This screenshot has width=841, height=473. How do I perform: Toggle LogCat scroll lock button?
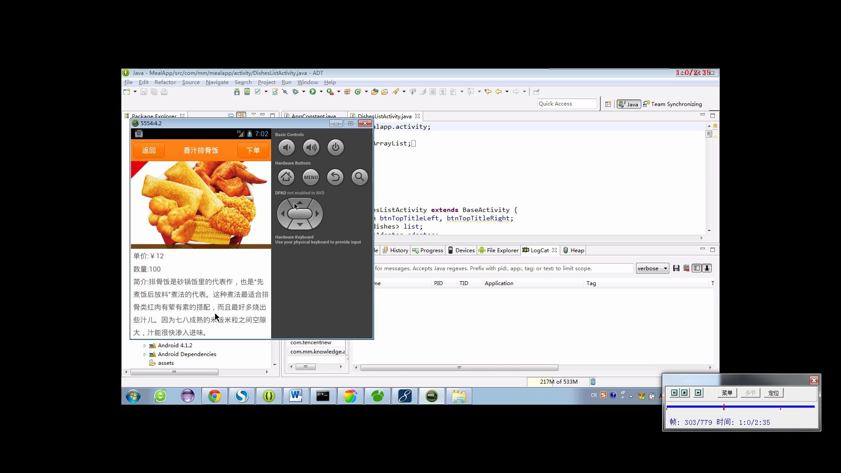pos(707,268)
